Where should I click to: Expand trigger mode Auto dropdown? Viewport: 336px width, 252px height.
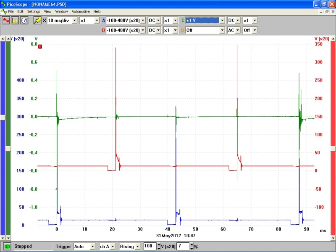(92, 246)
